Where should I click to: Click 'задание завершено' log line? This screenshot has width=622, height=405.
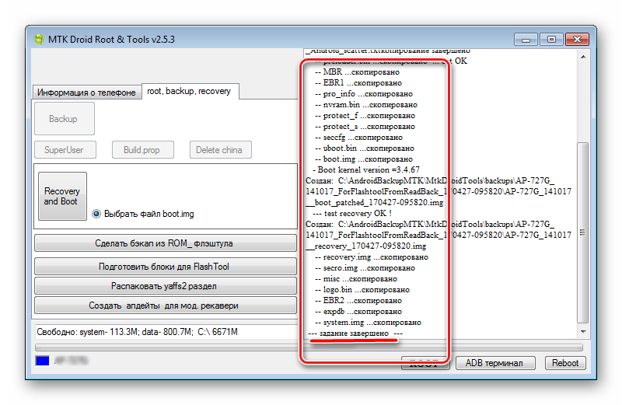(355, 333)
